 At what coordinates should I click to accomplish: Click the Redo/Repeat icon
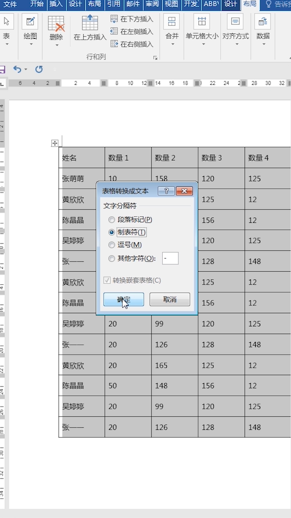tap(39, 69)
